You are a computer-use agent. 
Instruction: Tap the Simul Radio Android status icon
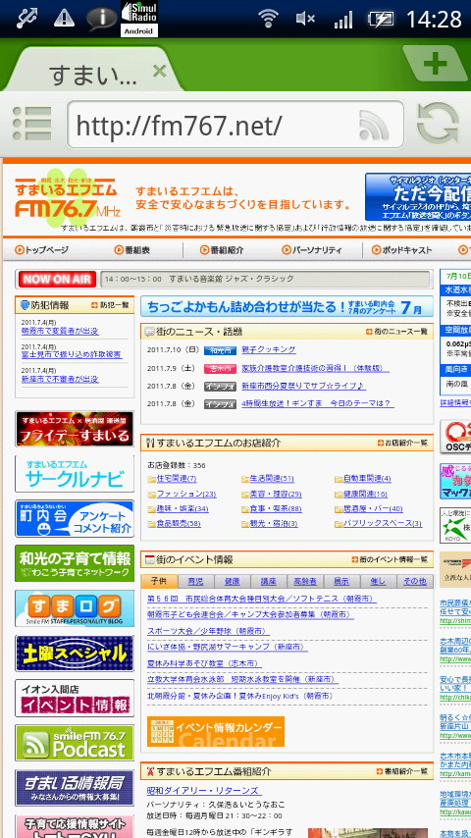(x=139, y=19)
